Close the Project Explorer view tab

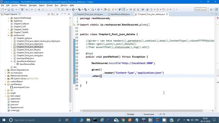click(x=20, y=14)
